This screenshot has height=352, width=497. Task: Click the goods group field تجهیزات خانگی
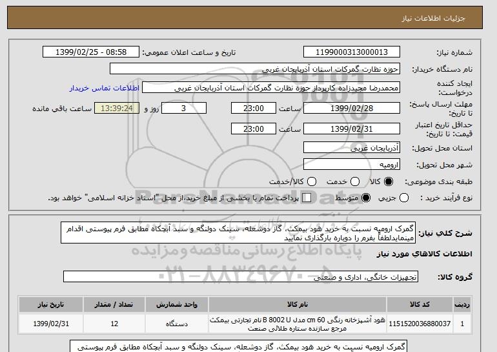pos(241,277)
